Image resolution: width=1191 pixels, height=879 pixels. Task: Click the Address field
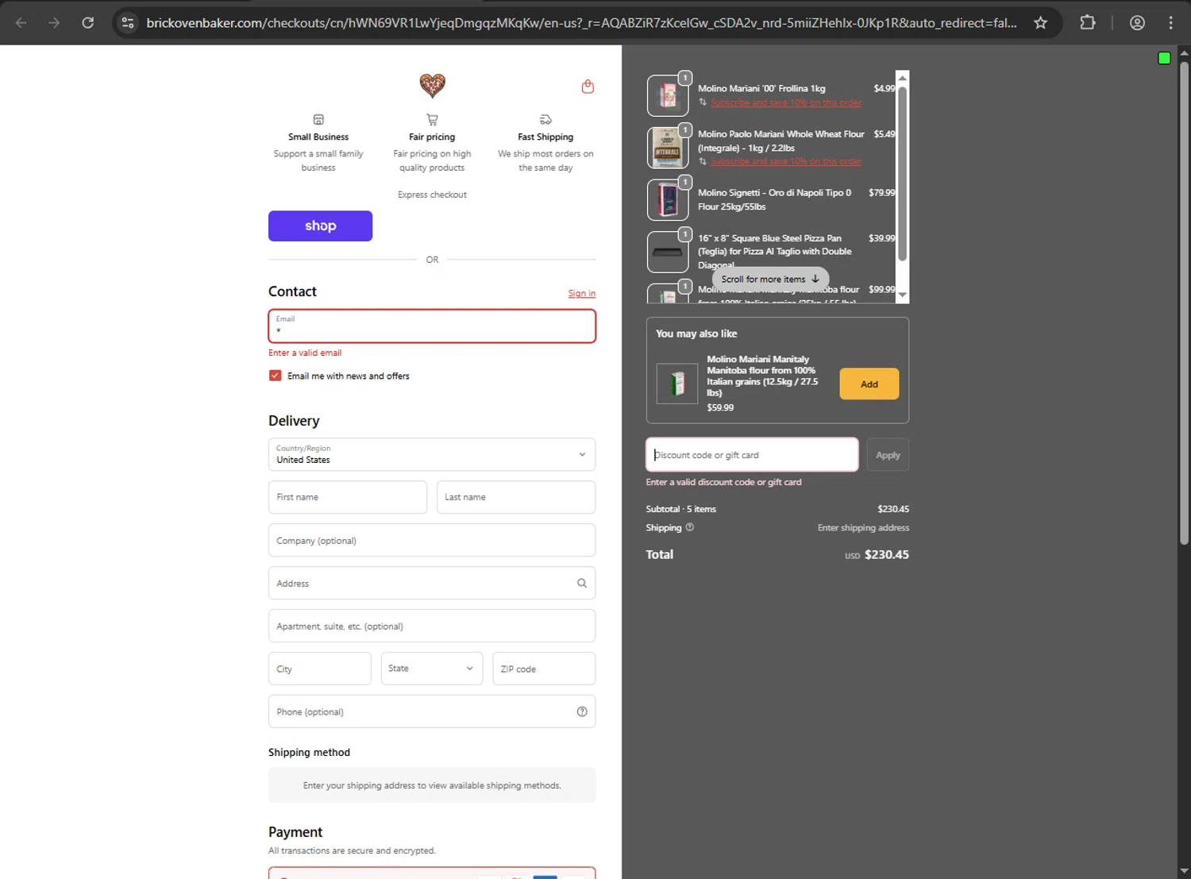pos(432,583)
